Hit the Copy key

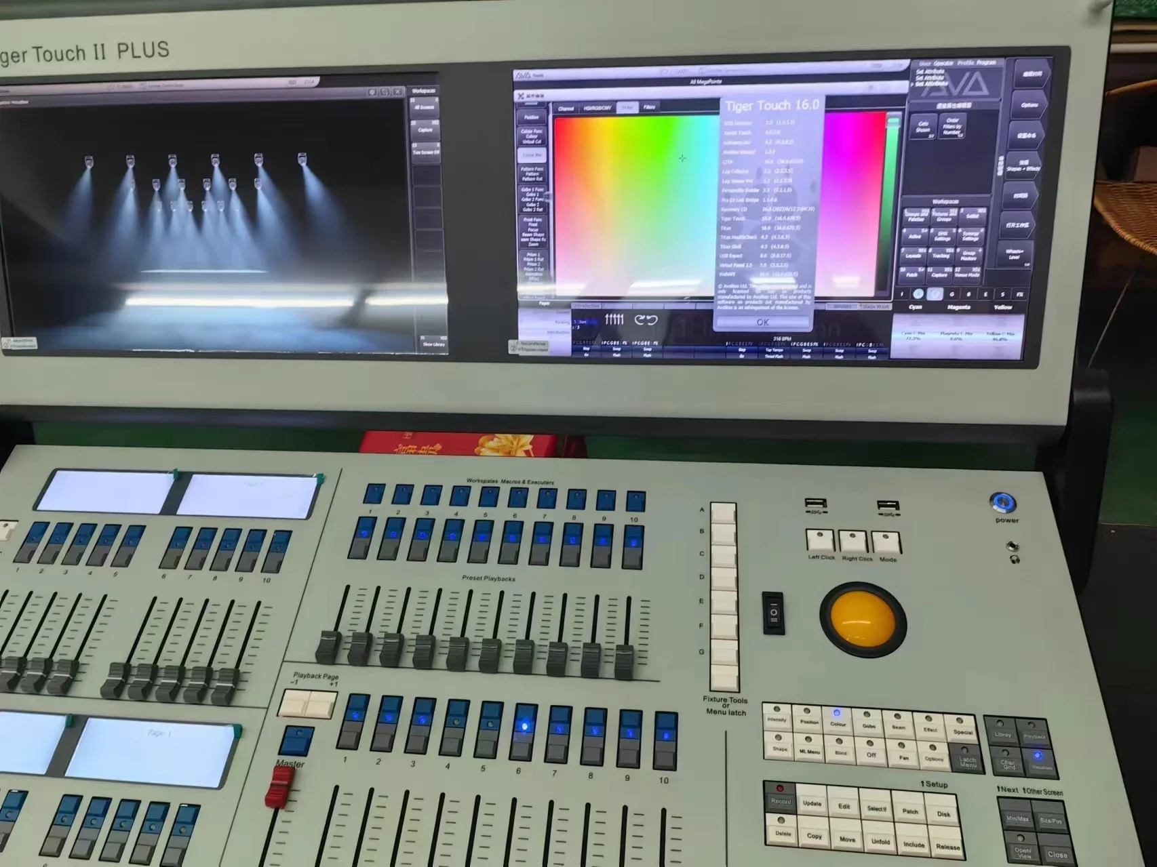click(x=815, y=834)
